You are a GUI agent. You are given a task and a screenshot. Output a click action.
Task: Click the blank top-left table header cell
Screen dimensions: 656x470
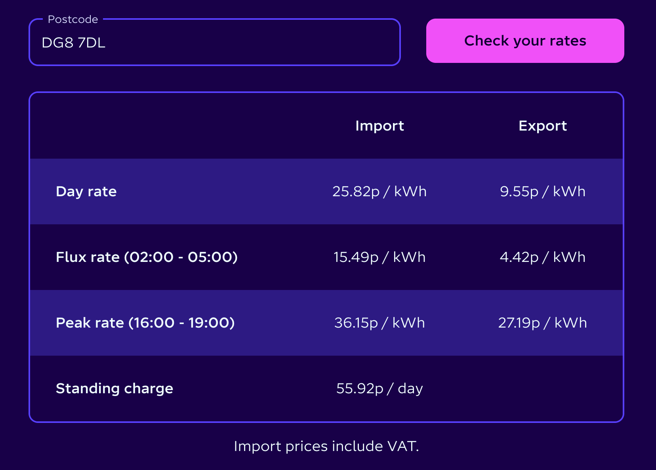(164, 126)
